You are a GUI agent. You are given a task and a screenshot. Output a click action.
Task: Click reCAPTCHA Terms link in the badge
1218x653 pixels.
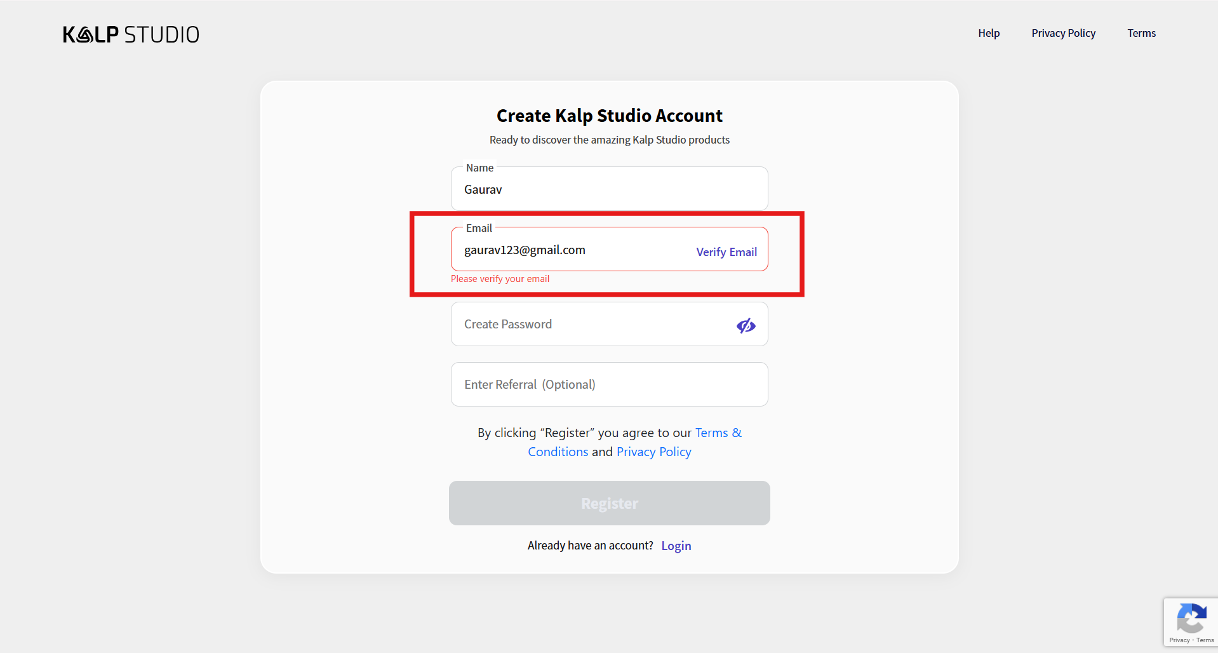[x=1205, y=640]
